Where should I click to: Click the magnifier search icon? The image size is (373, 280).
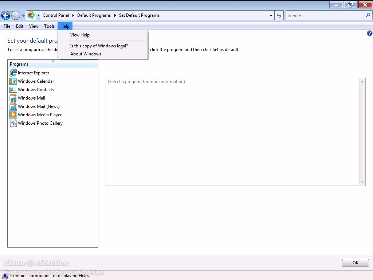pos(368,15)
